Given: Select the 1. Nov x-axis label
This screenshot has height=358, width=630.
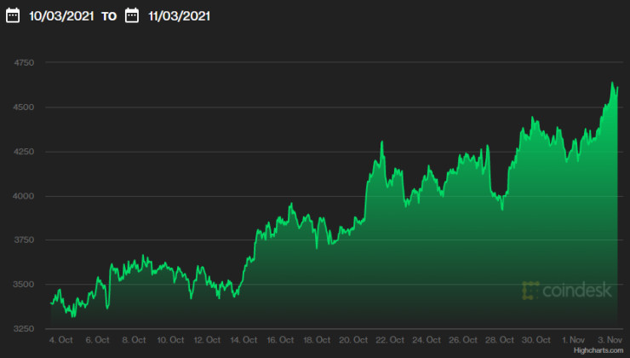Looking at the screenshot, I should (576, 339).
